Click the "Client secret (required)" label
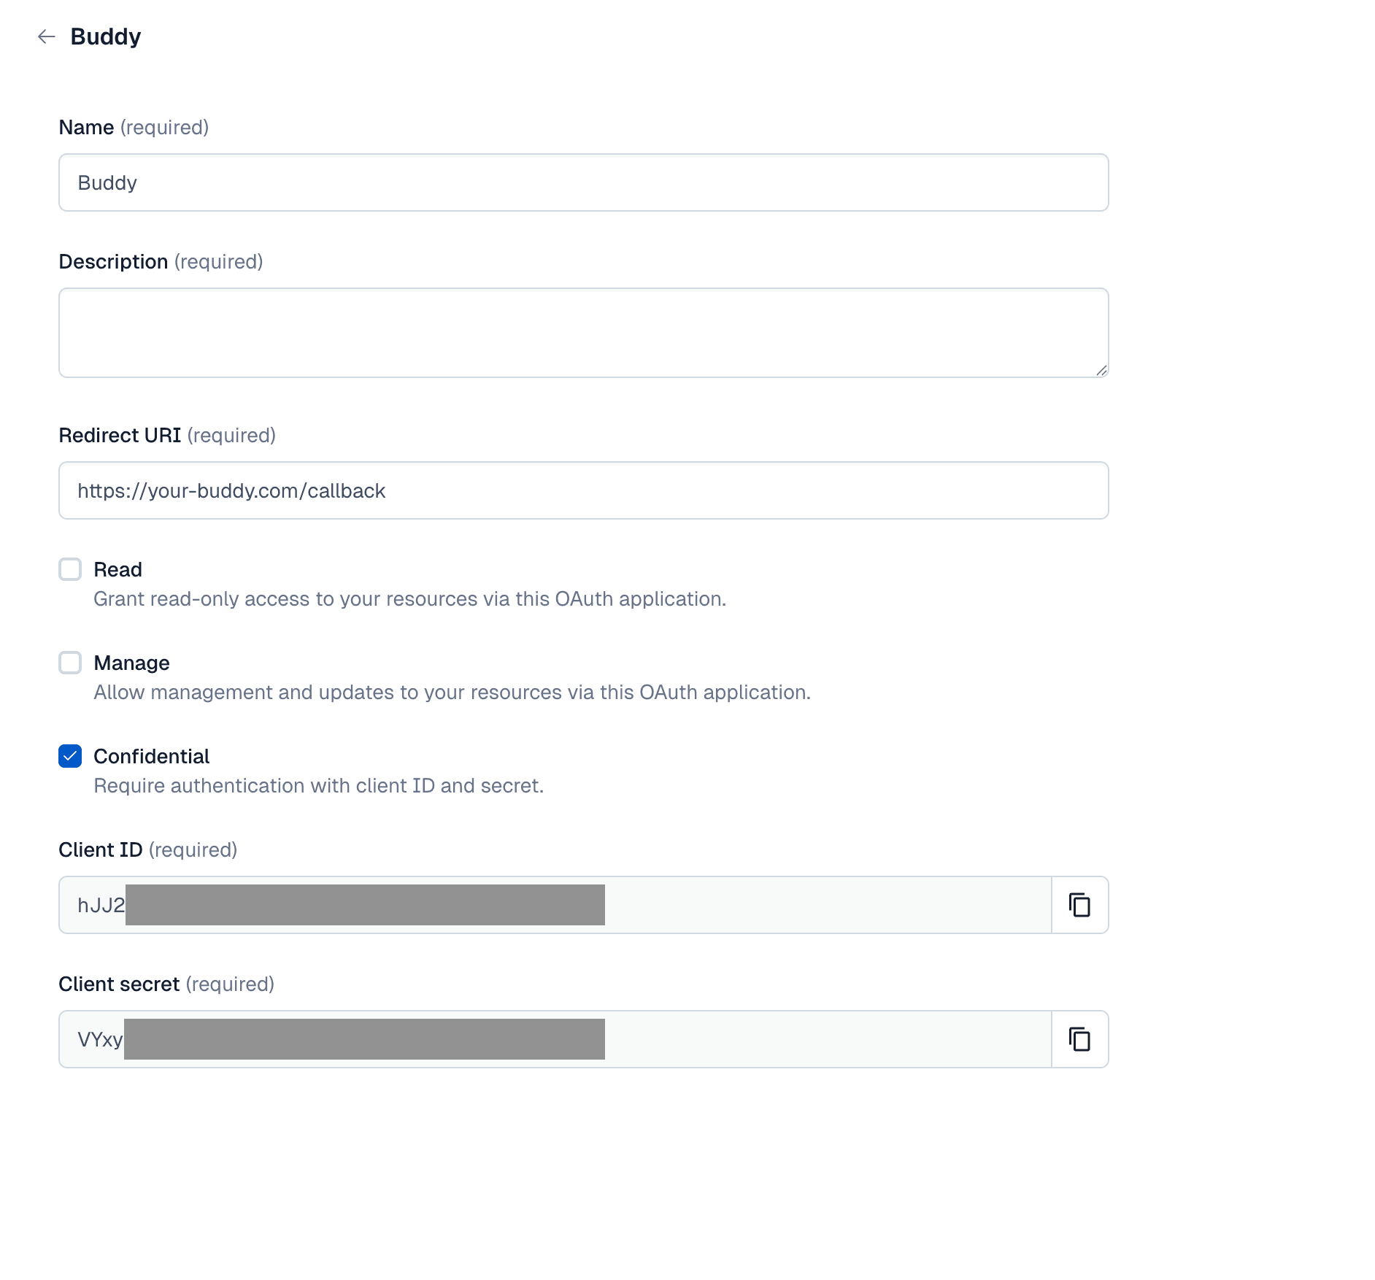The image size is (1375, 1280). tap(166, 984)
